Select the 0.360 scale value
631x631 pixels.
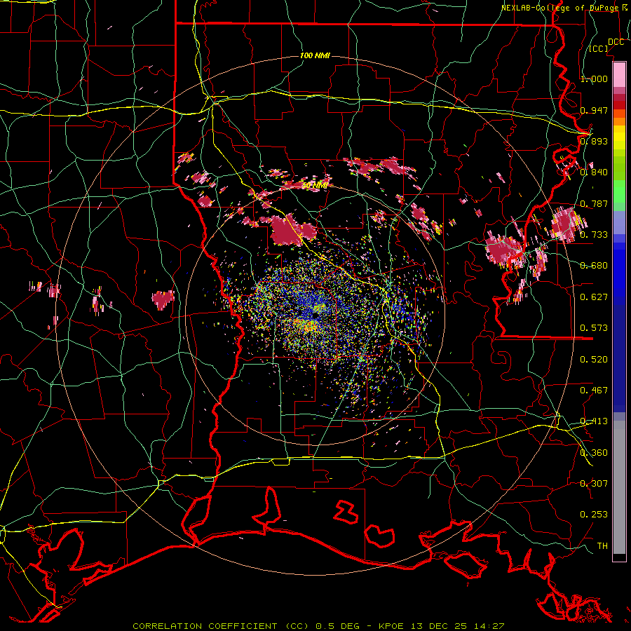pos(594,453)
